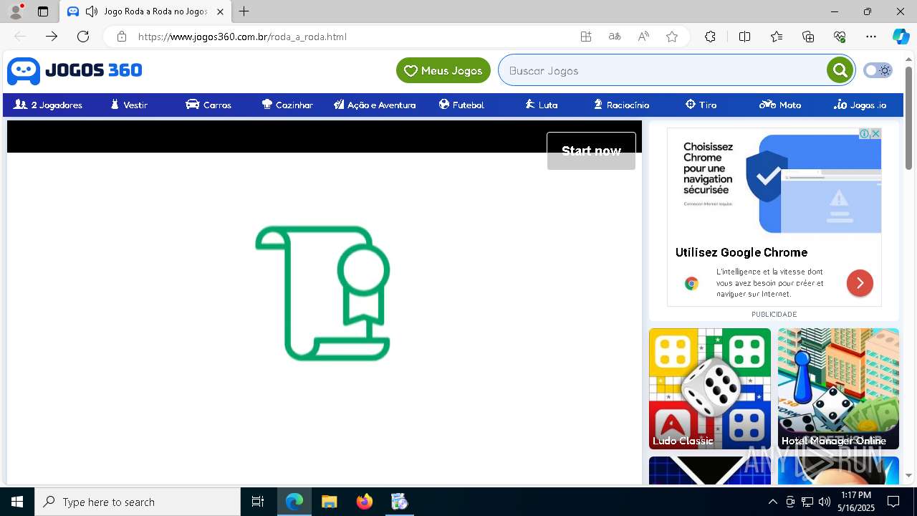Viewport: 917px width, 516px height.
Task: Open the Ação e Aventura category
Action: pos(375,105)
